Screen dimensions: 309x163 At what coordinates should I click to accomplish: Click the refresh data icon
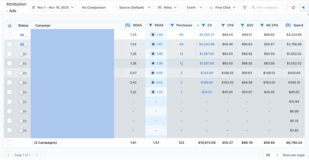coord(294,8)
